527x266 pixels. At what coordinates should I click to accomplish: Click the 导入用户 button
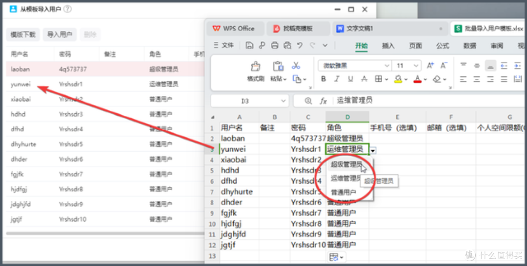[x=60, y=35]
